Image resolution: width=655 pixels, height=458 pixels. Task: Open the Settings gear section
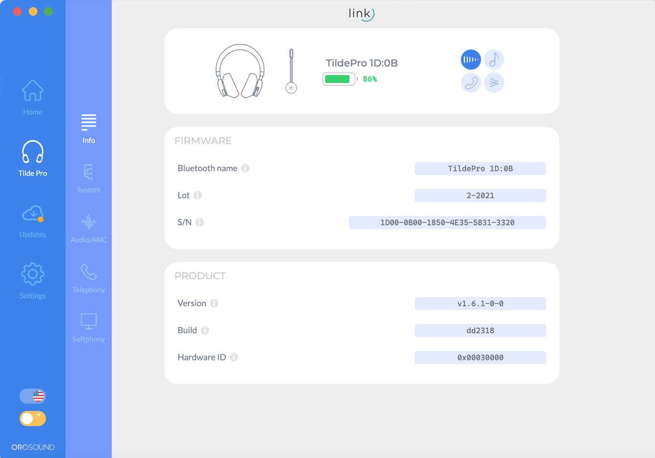pyautogui.click(x=33, y=281)
